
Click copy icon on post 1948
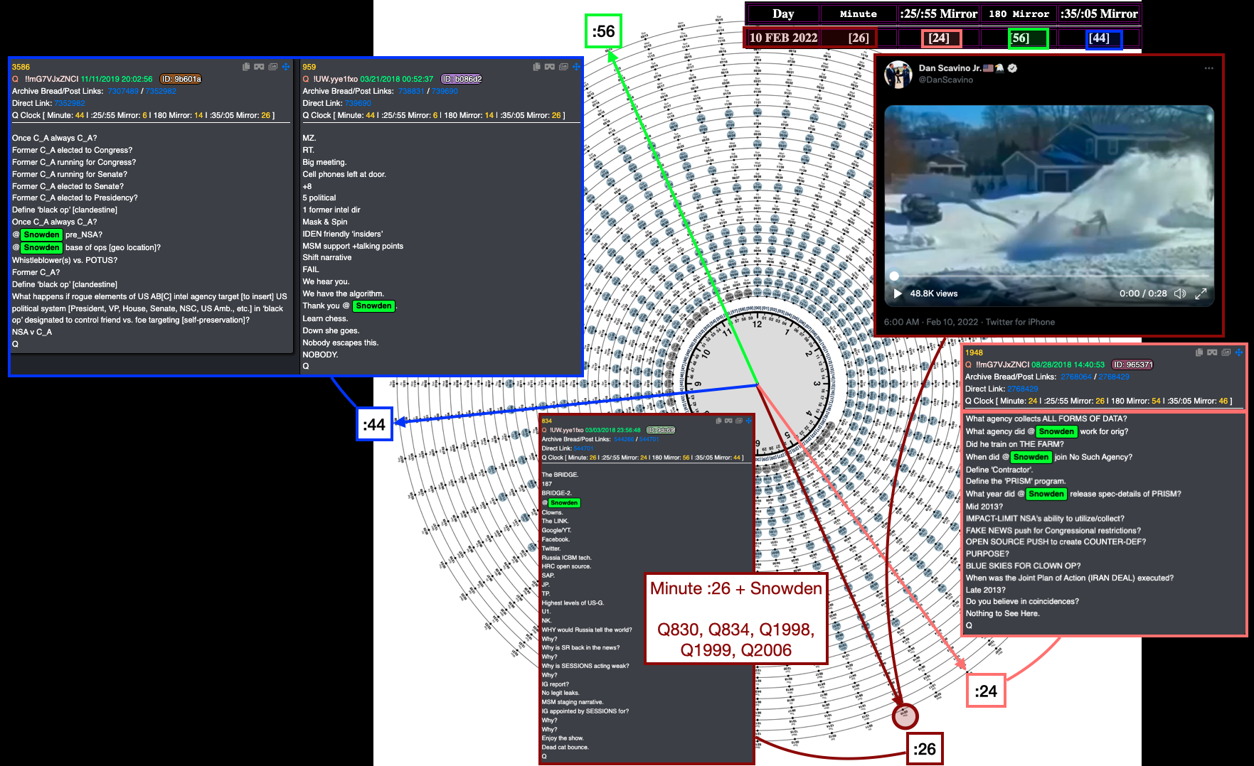click(x=1199, y=352)
